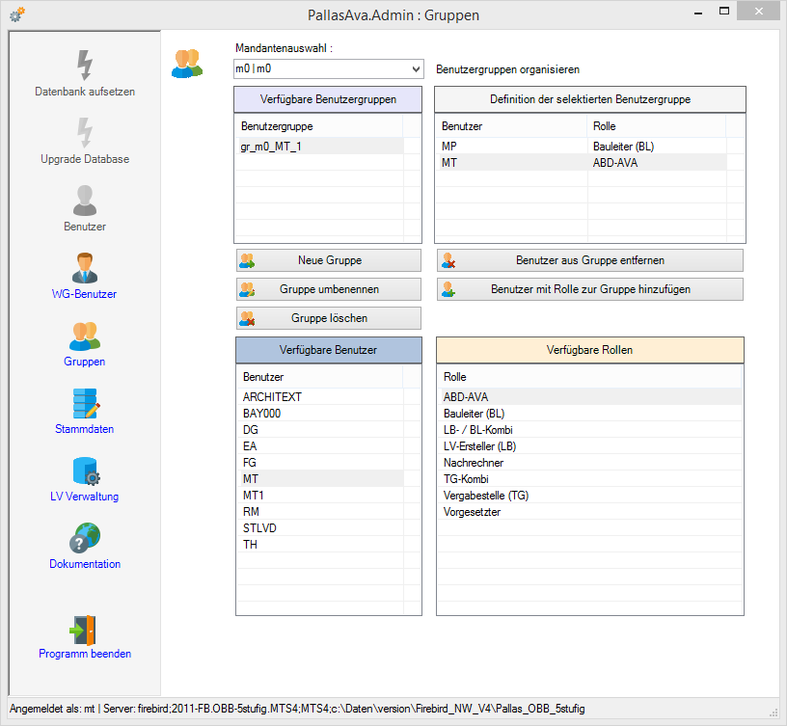
Task: Open the Benutzer grey person icon
Action: [85, 201]
